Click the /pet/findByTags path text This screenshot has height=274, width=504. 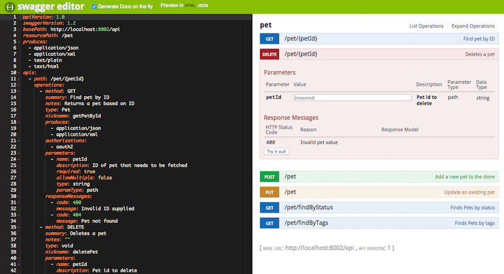point(306,222)
